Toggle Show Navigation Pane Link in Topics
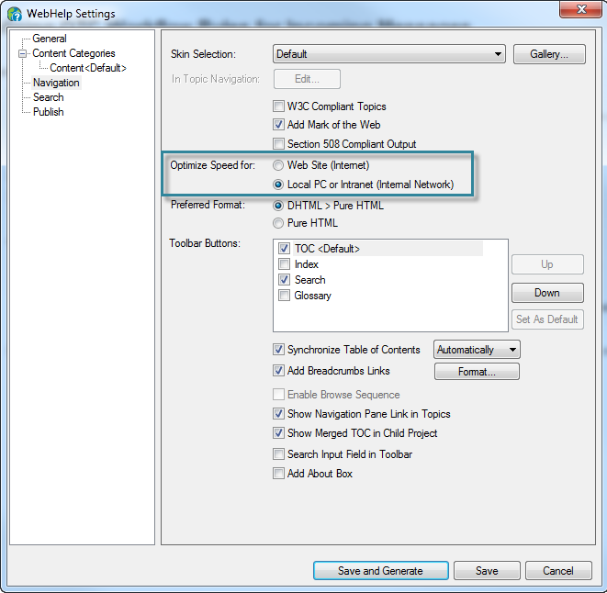The width and height of the screenshot is (607, 593). pos(278,414)
